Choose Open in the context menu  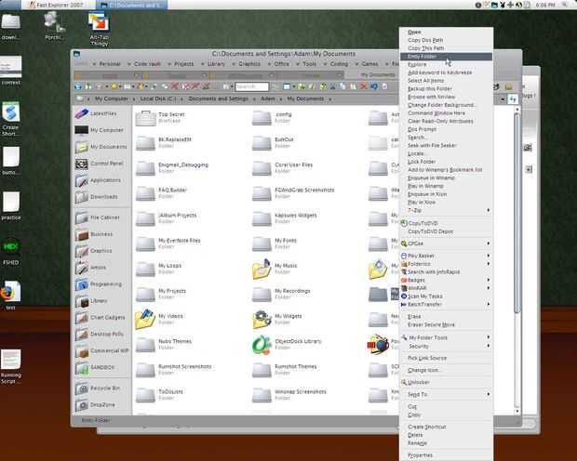(x=446, y=32)
